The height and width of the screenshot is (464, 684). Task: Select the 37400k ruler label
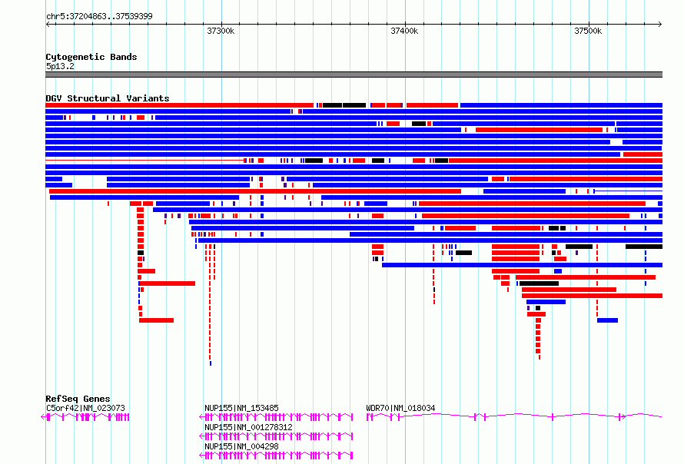point(404,31)
